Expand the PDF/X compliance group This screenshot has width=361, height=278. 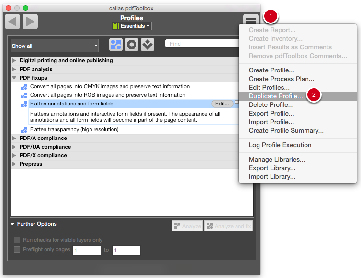[14, 155]
